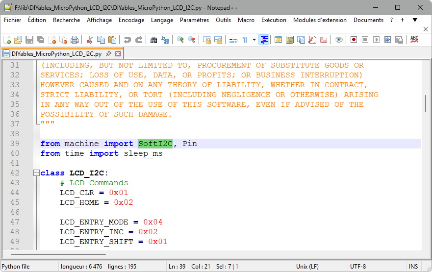Toggle synchronized vertical scrolling
The image size is (432, 272).
(x=206, y=40)
